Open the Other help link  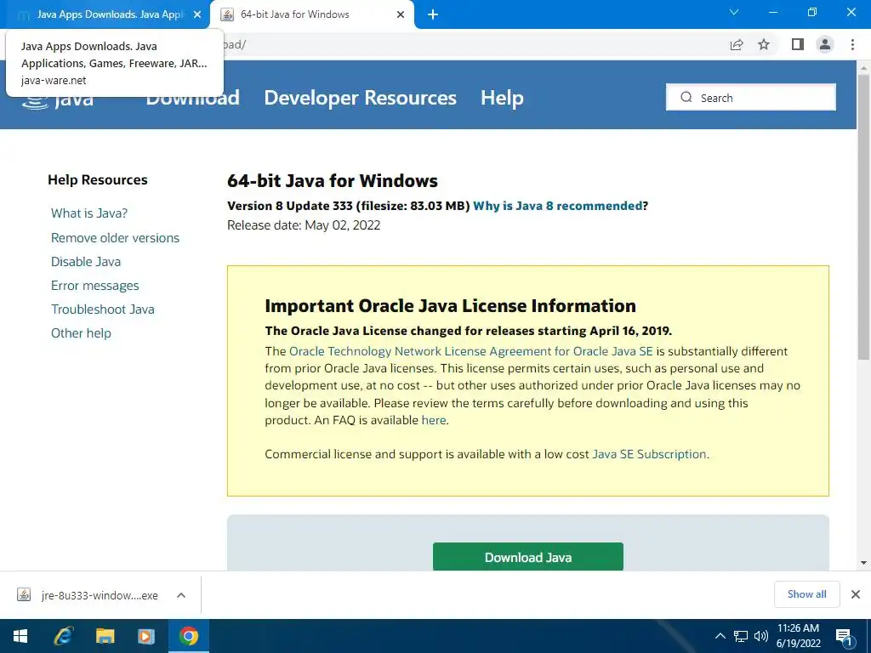81,333
